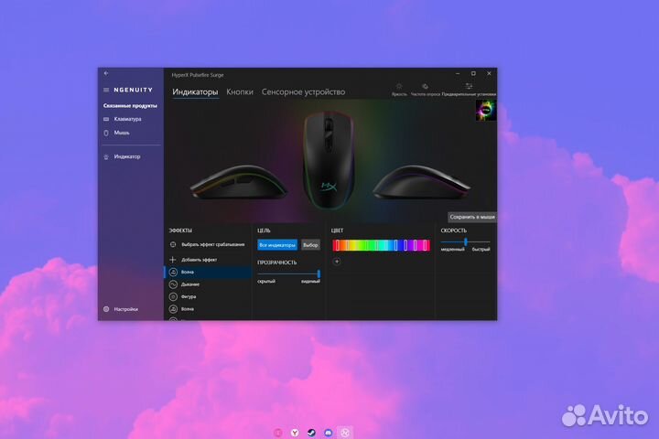Screen dimensions: 659x439
Task: Click the top-view mouse preview image
Action: coord(329,161)
